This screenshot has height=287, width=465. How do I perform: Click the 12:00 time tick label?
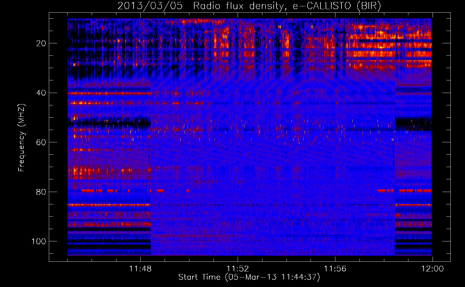click(433, 269)
